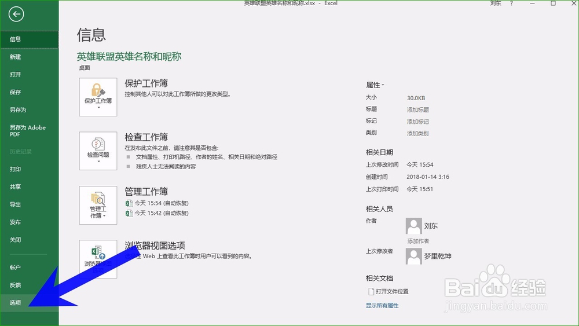The image size is (579, 326).
Task: Choose 另存为 Adobe PDF
Action: tap(29, 131)
